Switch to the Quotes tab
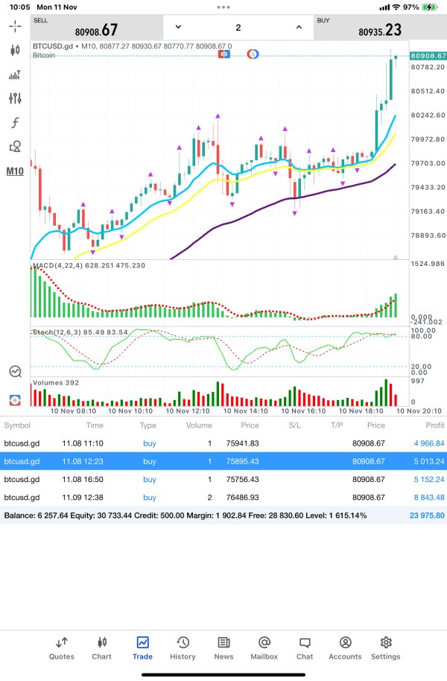This screenshot has height=681, width=447. pos(61,648)
